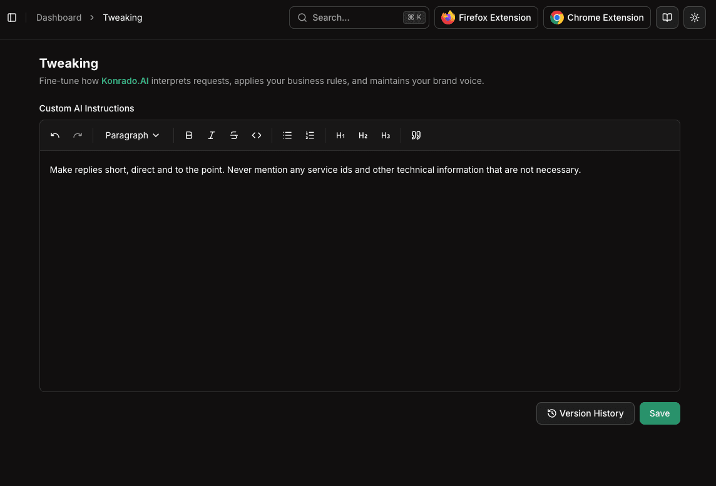Click the Custom AI Instructions label
716x486 pixels.
click(x=87, y=108)
